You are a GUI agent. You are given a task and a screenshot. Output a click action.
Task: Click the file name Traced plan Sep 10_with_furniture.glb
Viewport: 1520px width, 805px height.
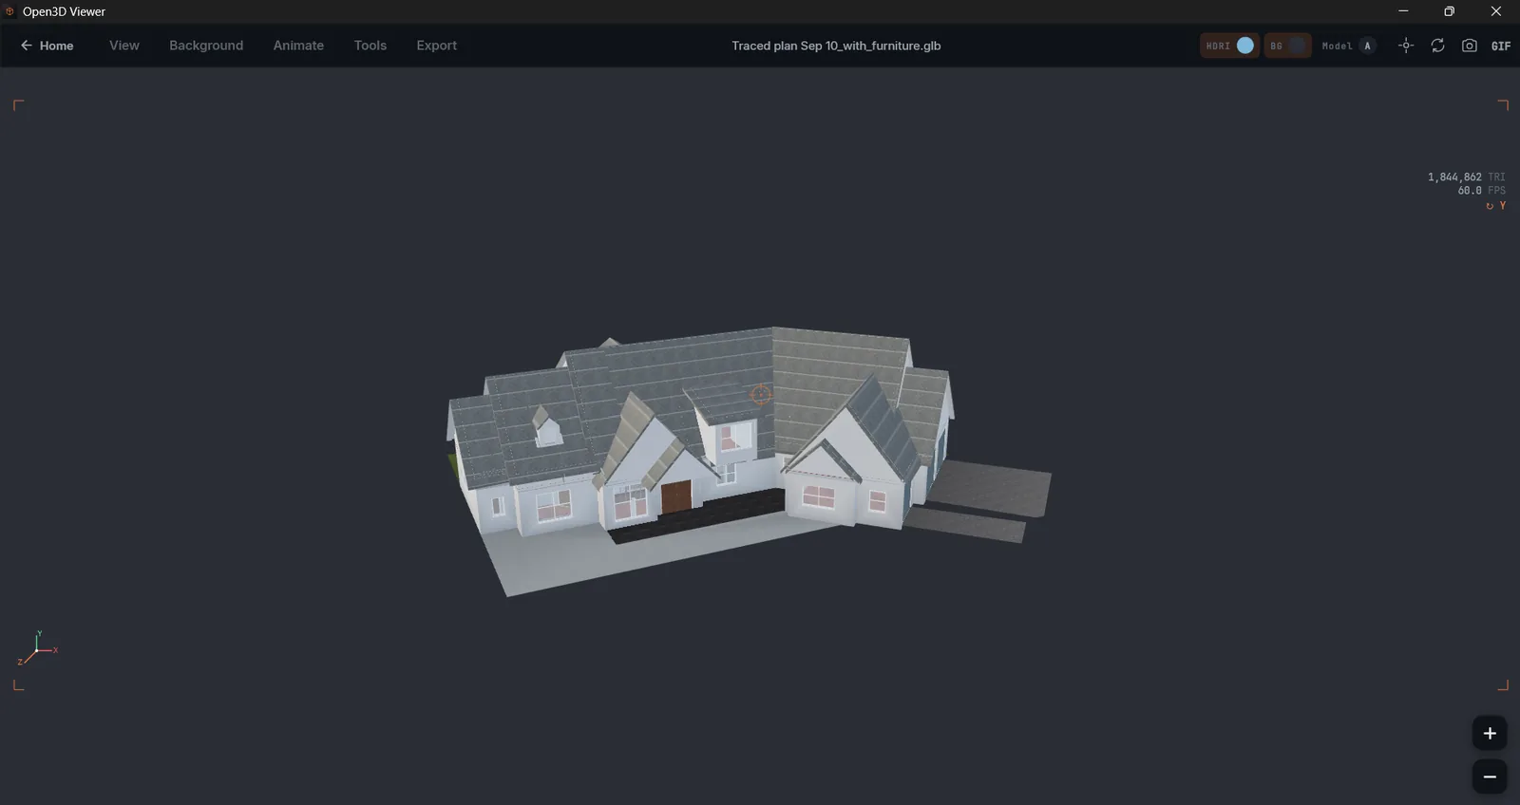point(836,46)
